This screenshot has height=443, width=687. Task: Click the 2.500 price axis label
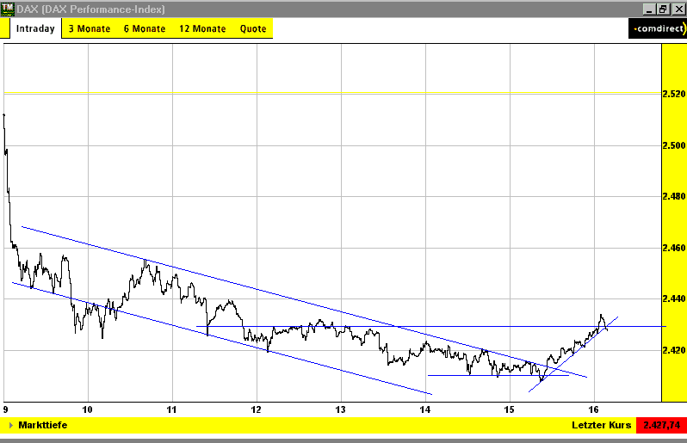tap(674, 145)
